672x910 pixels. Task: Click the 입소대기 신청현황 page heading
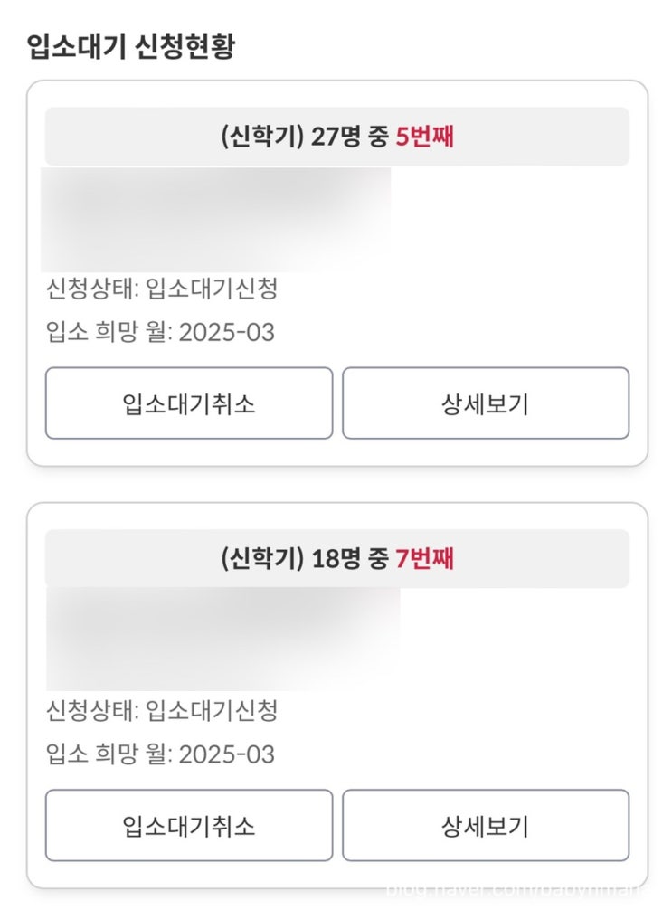click(x=132, y=46)
